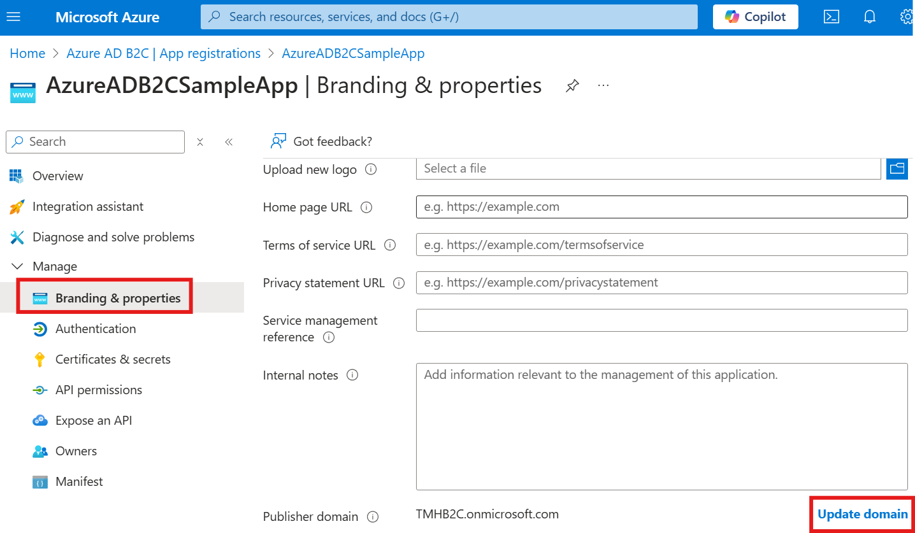Image resolution: width=915 pixels, height=533 pixels.
Task: Open API permissions page
Action: click(99, 390)
